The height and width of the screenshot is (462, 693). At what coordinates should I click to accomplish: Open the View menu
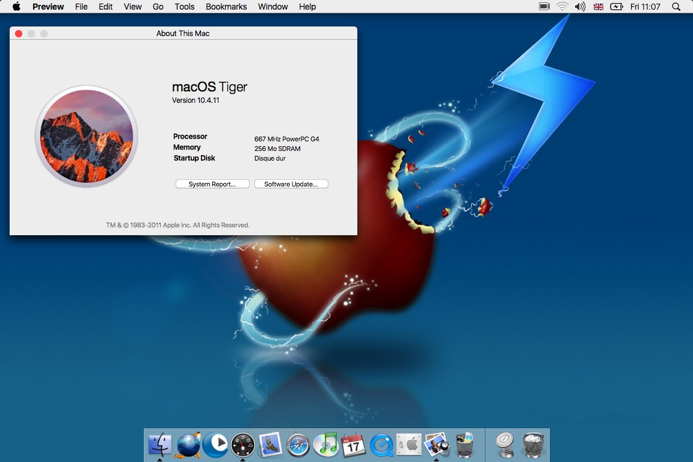132,7
